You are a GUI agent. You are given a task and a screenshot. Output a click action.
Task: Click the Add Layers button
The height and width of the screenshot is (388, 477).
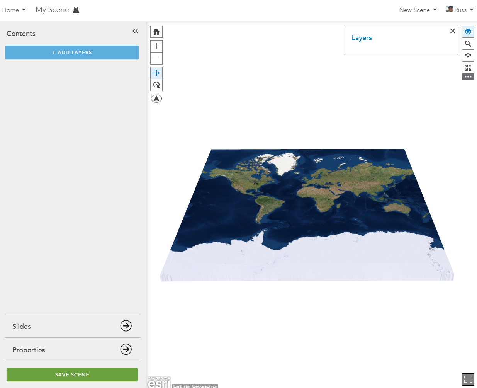point(72,53)
